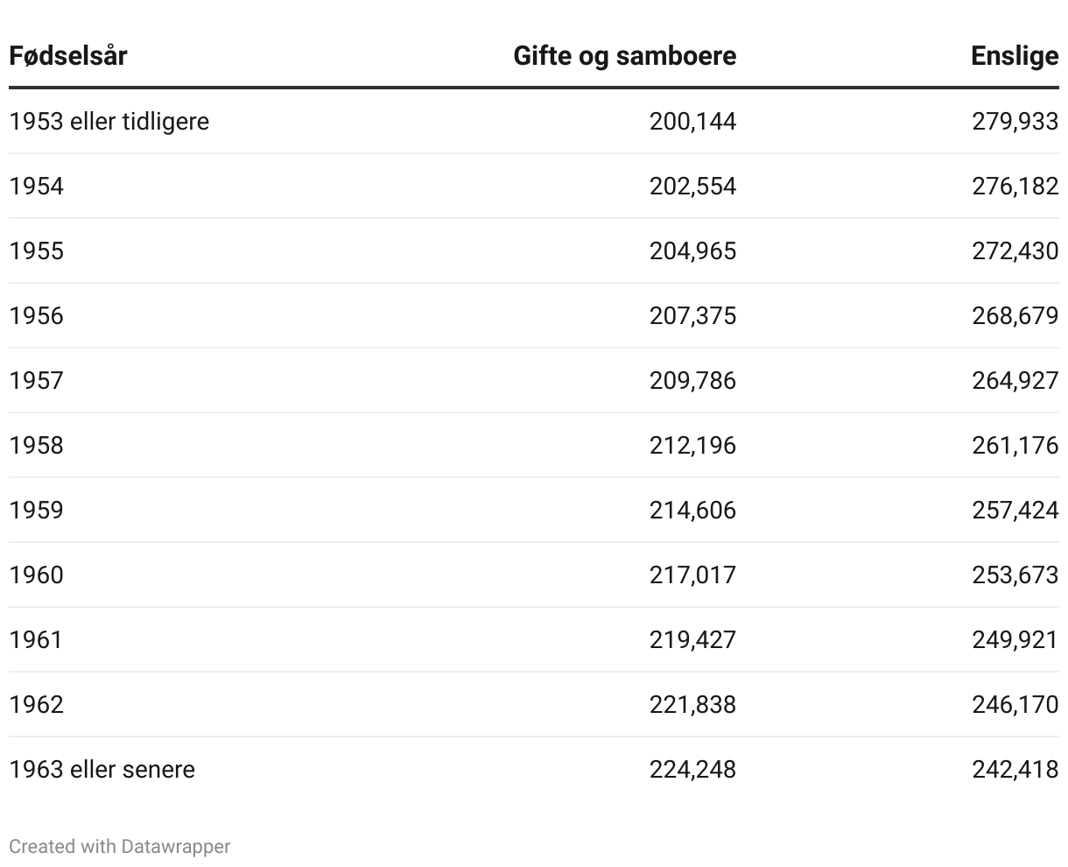
Task: Select the 1962 row label
Action: coord(37,704)
